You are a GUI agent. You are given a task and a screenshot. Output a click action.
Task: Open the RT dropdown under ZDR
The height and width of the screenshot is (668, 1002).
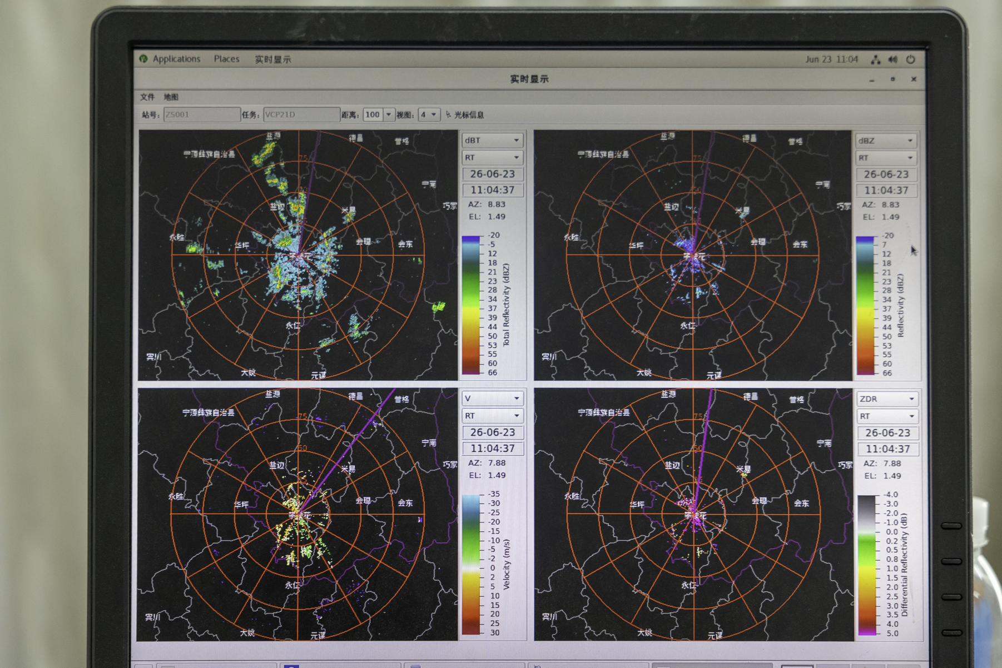tap(887, 416)
